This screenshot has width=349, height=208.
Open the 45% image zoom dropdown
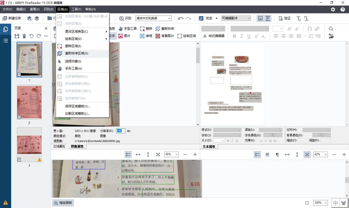click(172, 154)
